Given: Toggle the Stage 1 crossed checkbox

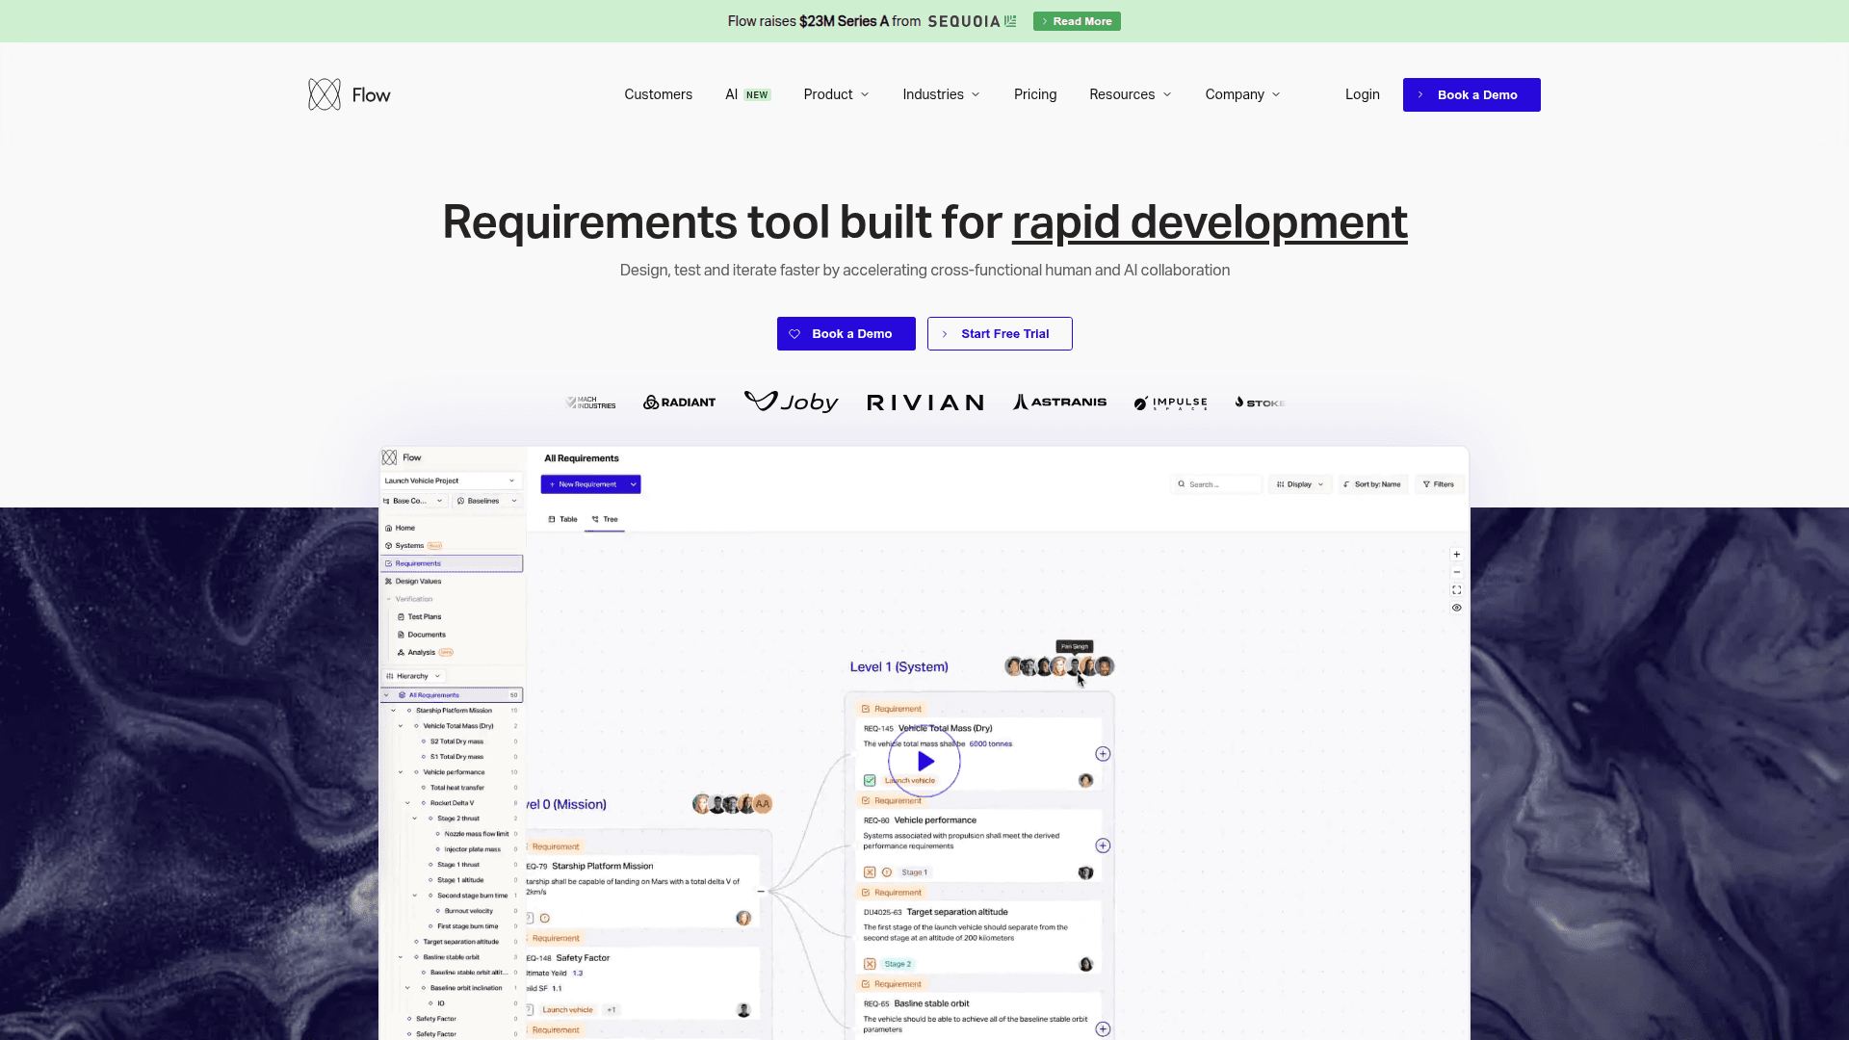Looking at the screenshot, I should coord(870,872).
